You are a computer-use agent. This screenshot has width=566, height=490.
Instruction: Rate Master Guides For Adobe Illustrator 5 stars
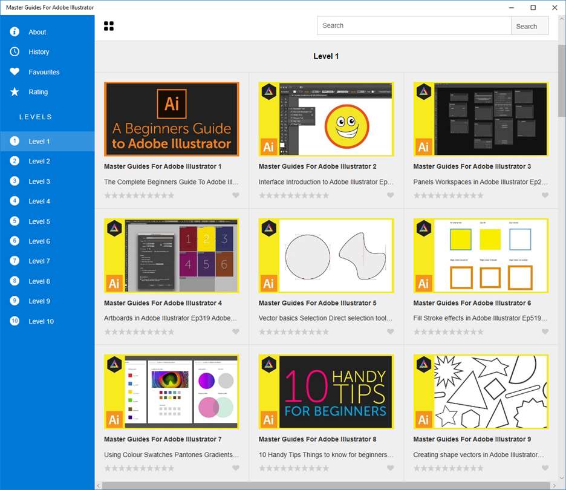[294, 332]
